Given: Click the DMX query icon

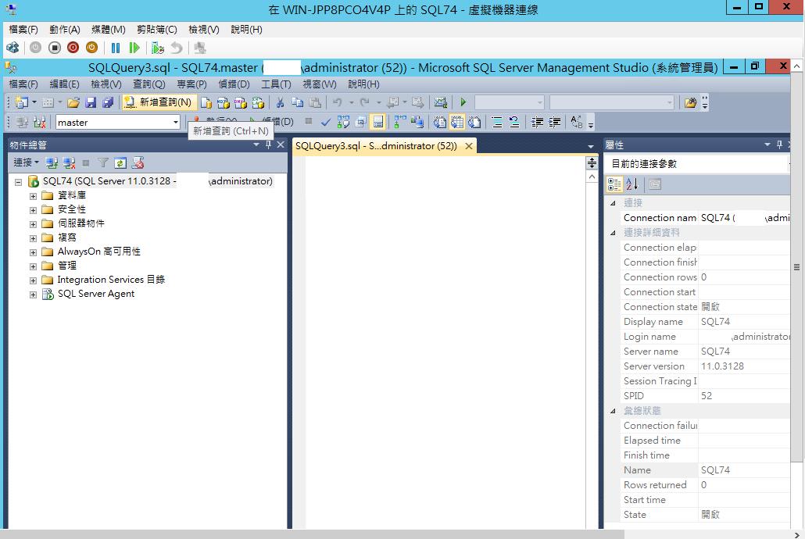Looking at the screenshot, I should [x=240, y=102].
